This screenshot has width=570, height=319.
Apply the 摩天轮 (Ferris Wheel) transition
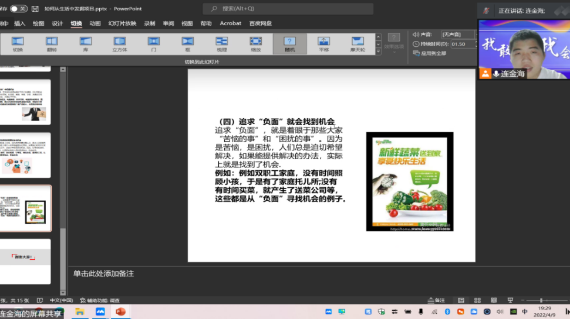click(357, 43)
